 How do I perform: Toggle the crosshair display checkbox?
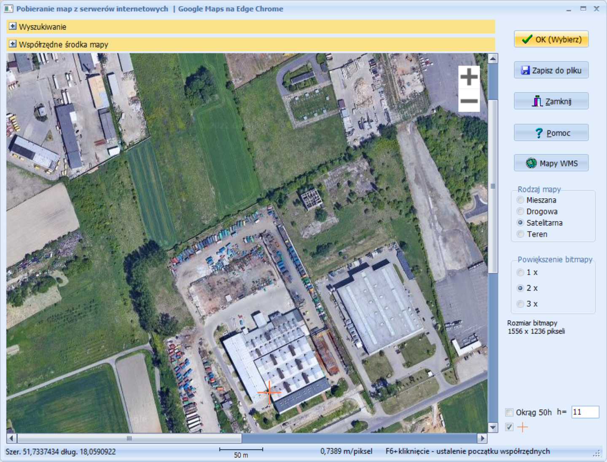[x=509, y=427]
